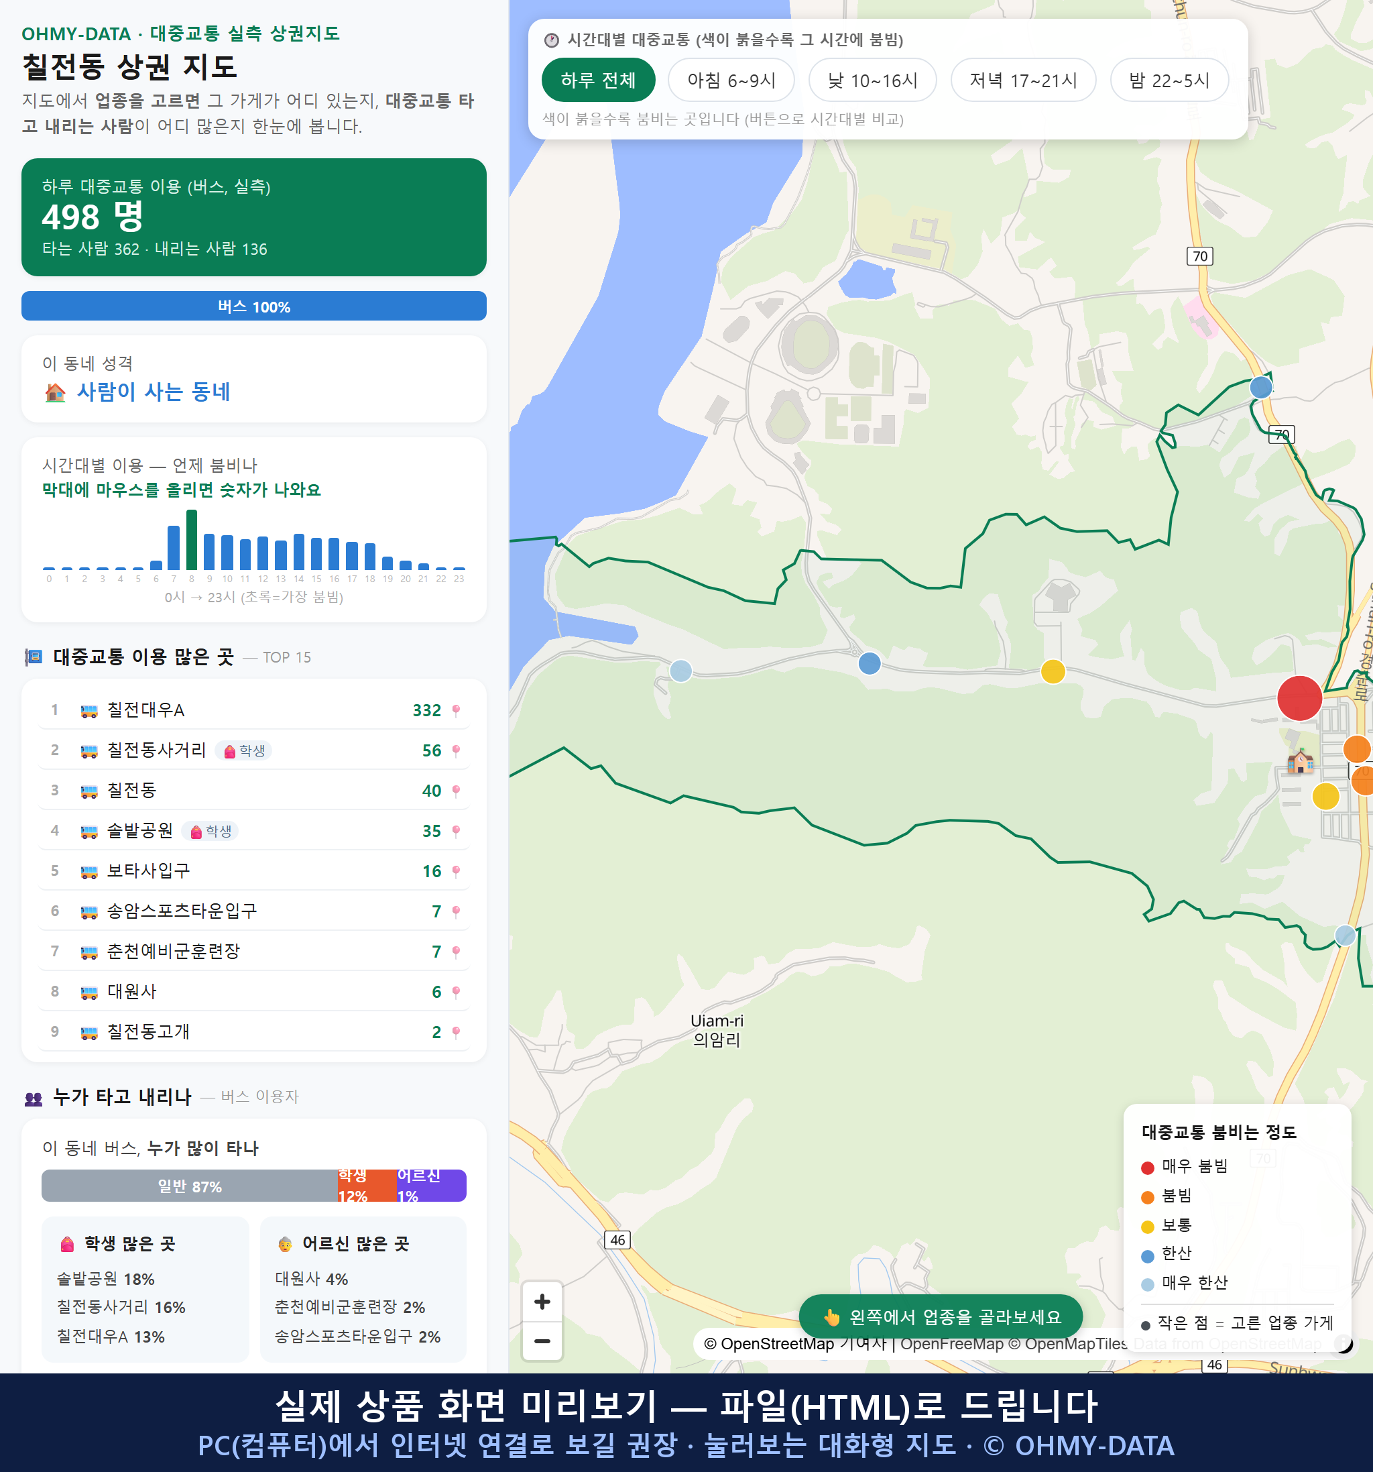1373x1472 pixels.
Task: Click the 왼쪽에서 업종을 골라보세요 hint button
Action: pos(941,1317)
